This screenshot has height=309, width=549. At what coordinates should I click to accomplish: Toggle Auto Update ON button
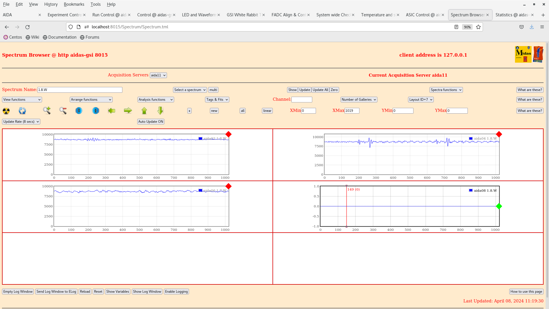click(150, 121)
